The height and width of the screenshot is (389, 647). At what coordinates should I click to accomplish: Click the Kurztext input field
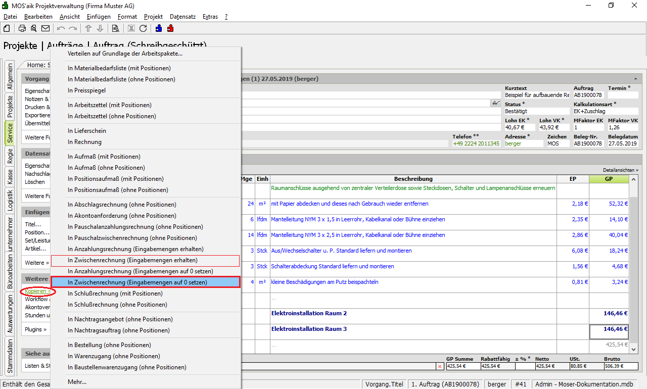[537, 95]
